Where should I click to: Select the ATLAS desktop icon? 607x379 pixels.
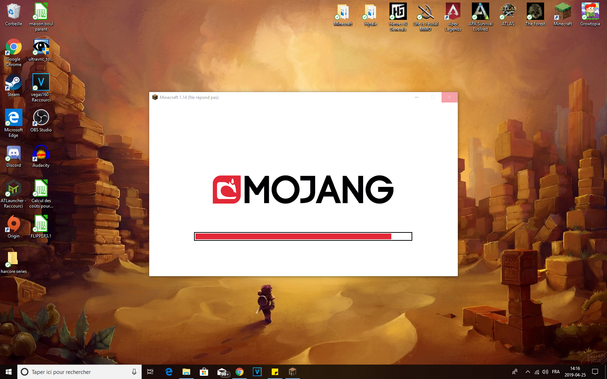click(508, 15)
